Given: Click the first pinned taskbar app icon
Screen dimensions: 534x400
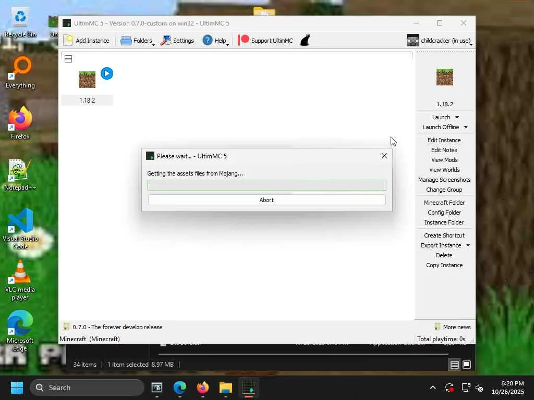Looking at the screenshot, I should (x=156, y=387).
